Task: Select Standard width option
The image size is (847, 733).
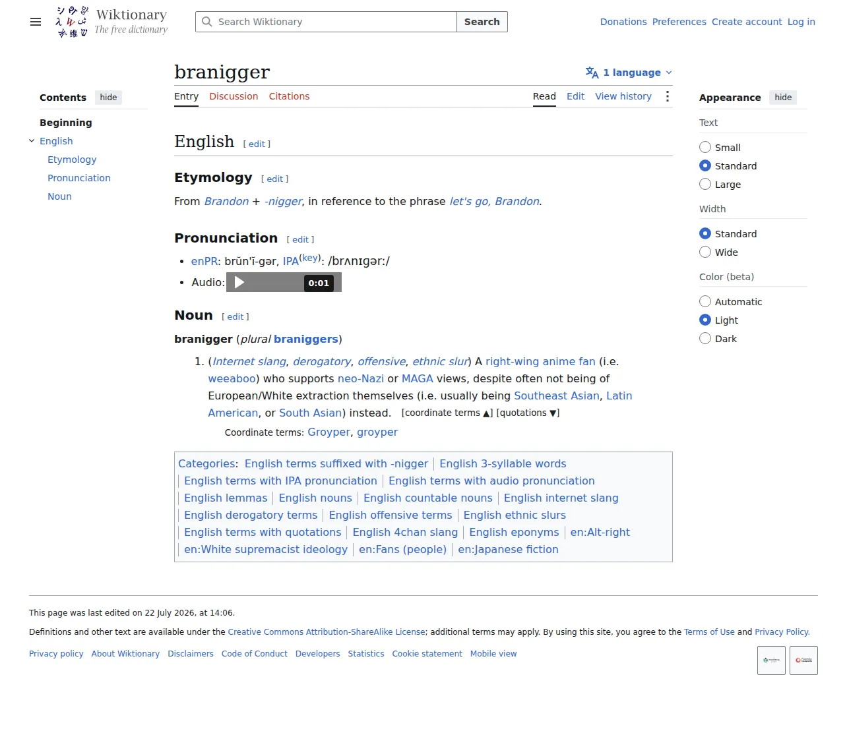Action: coord(705,233)
